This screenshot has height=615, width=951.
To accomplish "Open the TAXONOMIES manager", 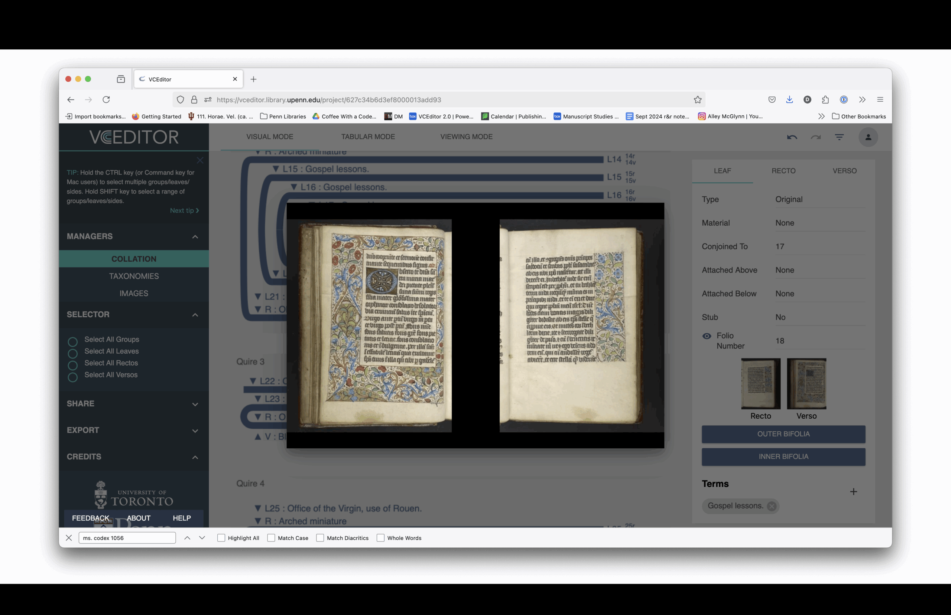I will click(134, 277).
